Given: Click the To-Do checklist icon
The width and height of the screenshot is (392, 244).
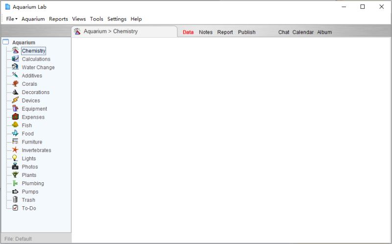Looking at the screenshot, I should 15,208.
